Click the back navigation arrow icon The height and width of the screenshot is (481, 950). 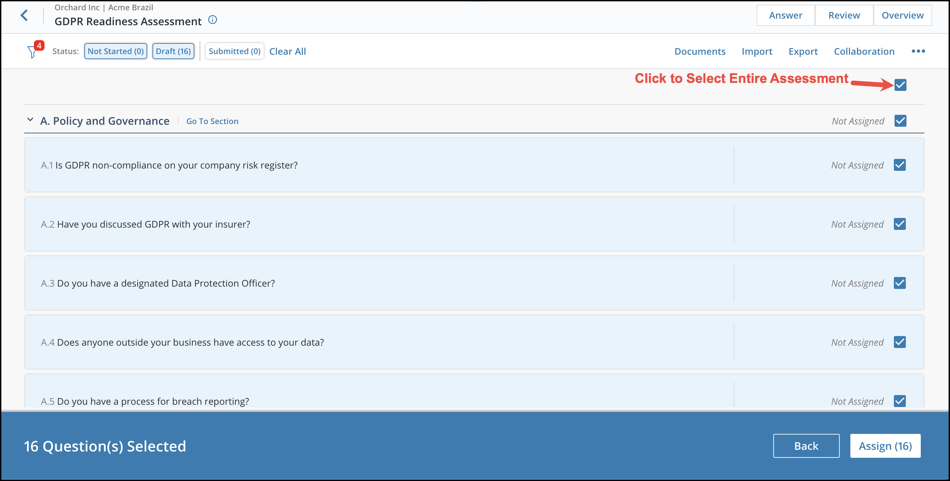[23, 15]
